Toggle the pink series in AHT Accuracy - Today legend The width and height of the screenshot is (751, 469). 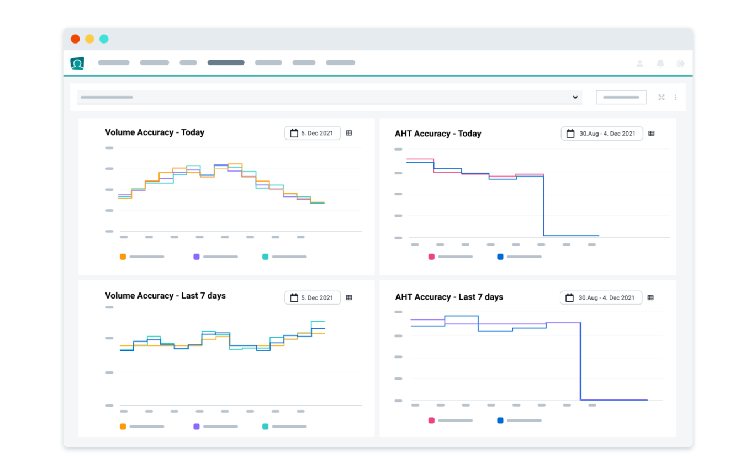(431, 257)
